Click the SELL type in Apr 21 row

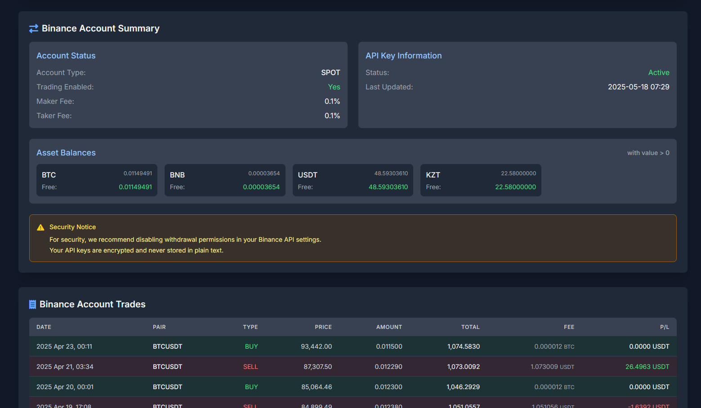click(x=250, y=367)
